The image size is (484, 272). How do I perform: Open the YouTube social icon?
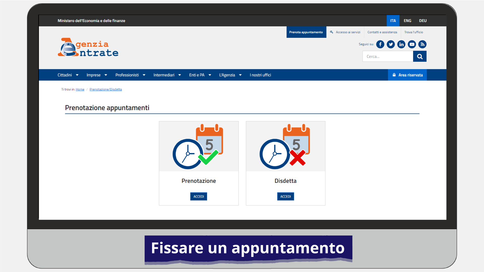[412, 44]
